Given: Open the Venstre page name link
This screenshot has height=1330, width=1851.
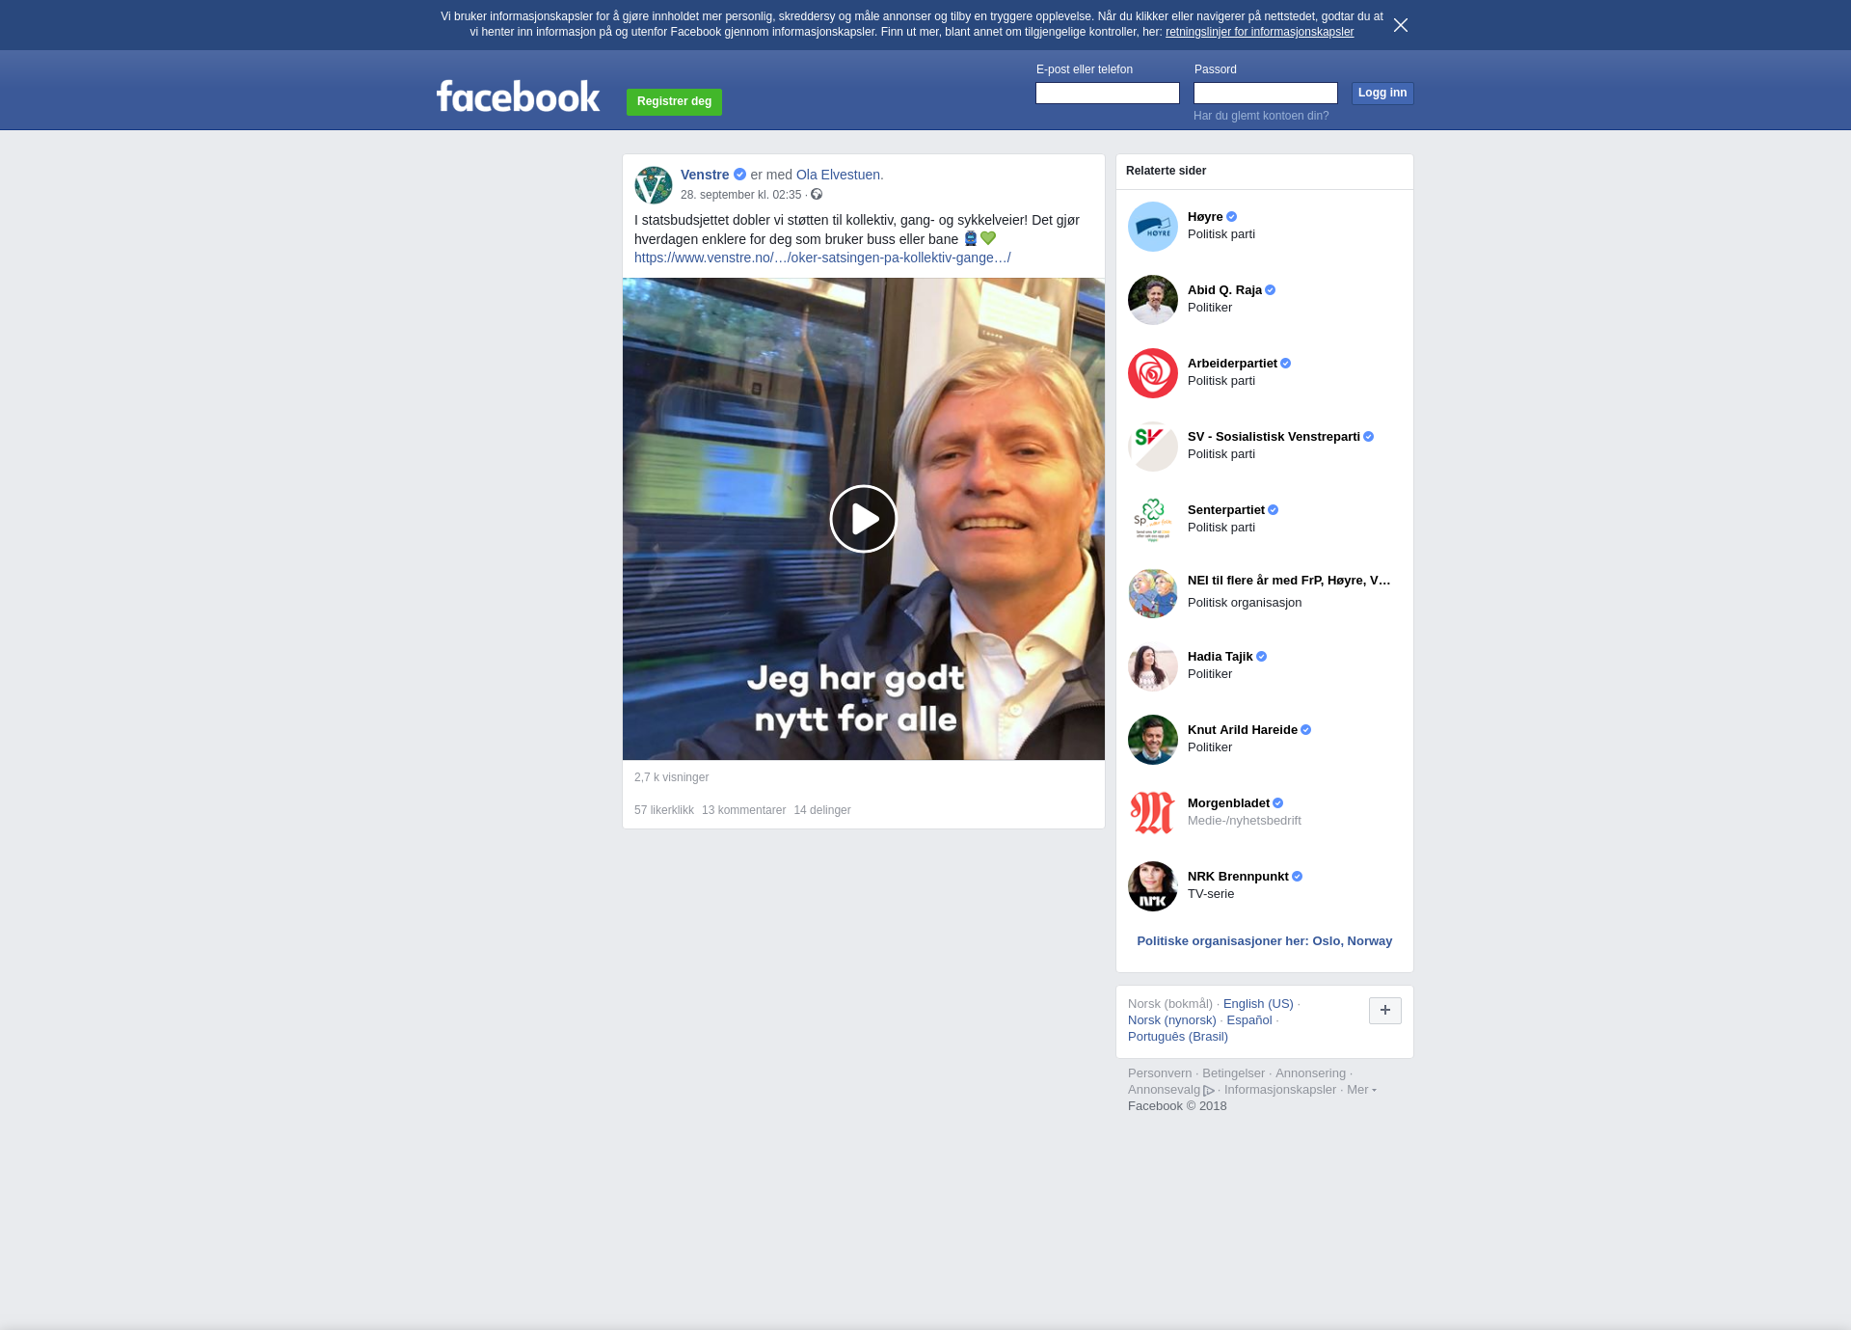Looking at the screenshot, I should click(x=705, y=175).
